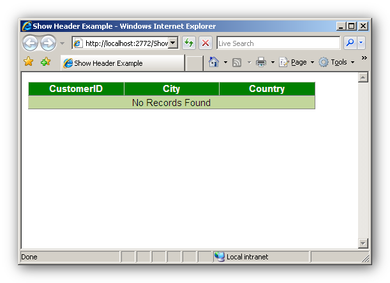This screenshot has height=283, width=390.
Task: Click the Print icon
Action: pos(260,63)
